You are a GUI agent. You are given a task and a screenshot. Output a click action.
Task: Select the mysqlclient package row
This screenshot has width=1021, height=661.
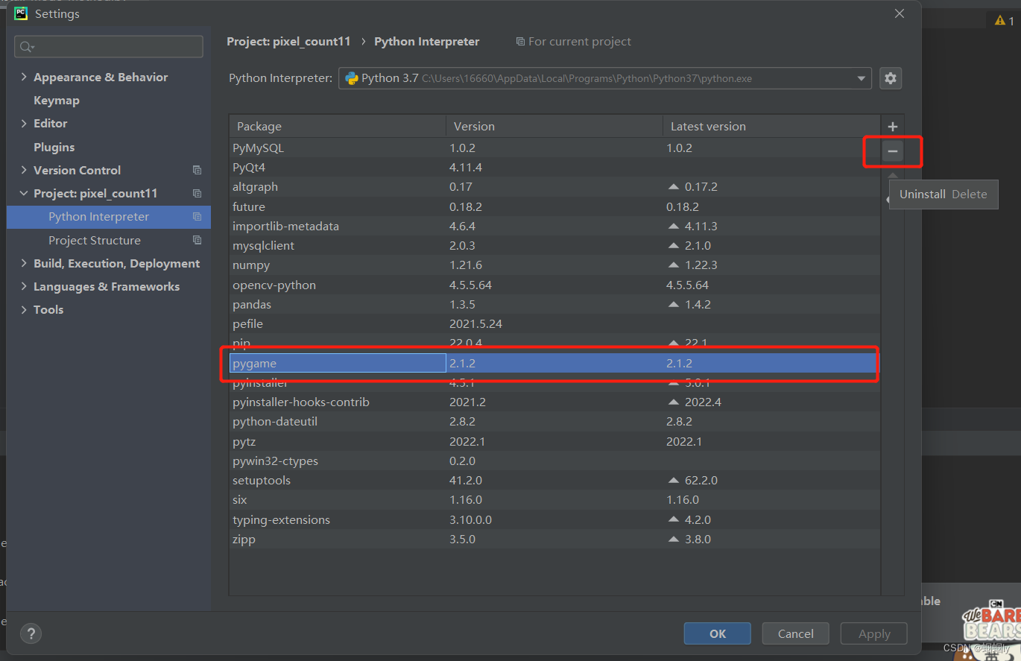point(554,245)
